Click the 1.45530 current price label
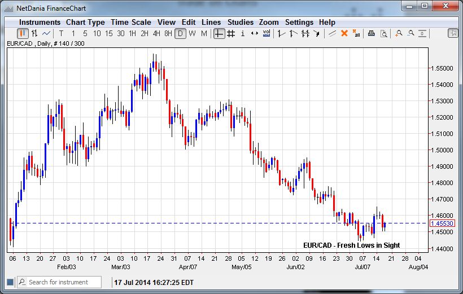 pos(442,223)
